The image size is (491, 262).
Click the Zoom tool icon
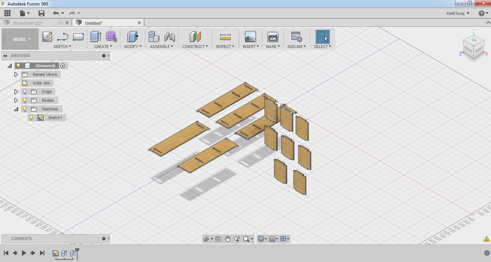tap(237, 239)
